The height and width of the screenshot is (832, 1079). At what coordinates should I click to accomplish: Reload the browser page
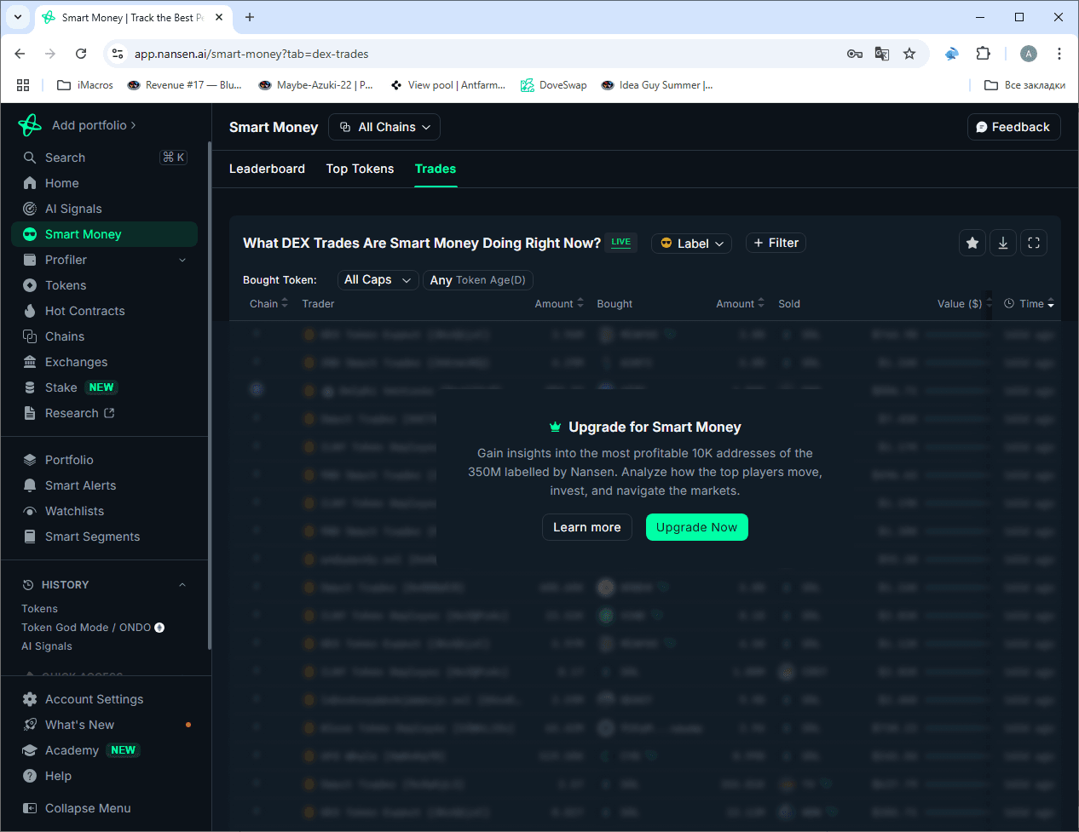(x=81, y=54)
